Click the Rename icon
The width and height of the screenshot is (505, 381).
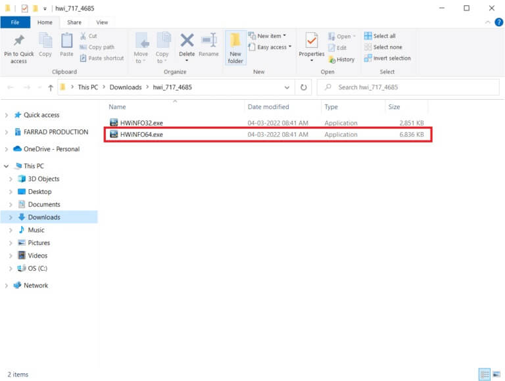(208, 41)
